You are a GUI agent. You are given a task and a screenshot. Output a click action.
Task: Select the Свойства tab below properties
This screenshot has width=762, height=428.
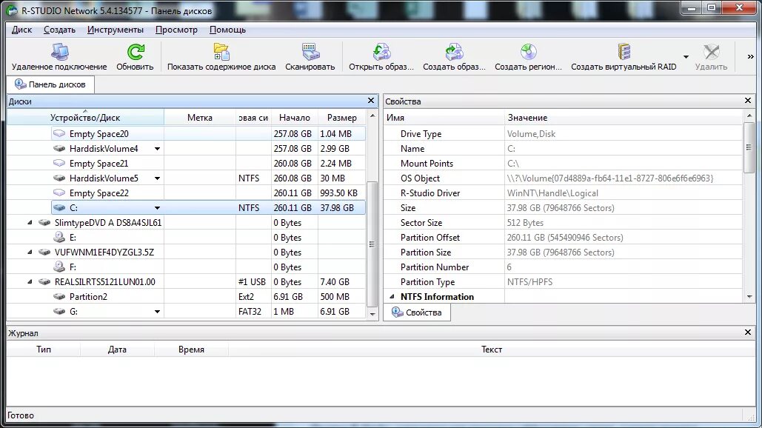point(417,312)
